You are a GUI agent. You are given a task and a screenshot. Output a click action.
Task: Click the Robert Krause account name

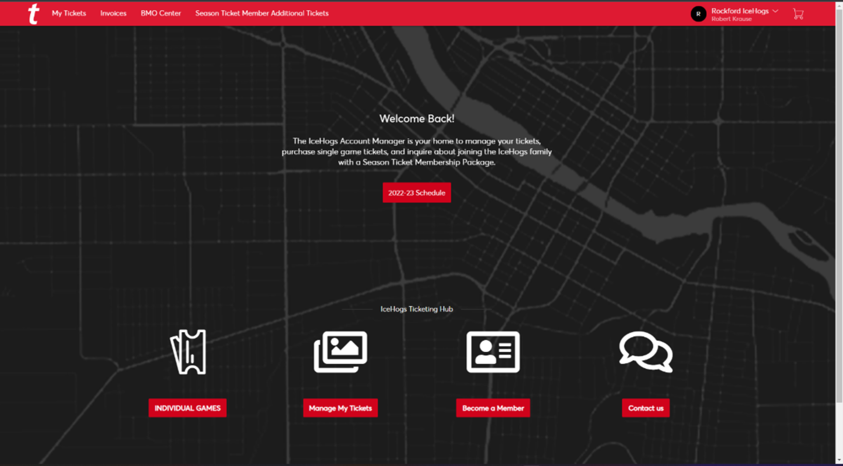(731, 19)
